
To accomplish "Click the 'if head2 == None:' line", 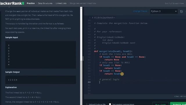I will (x=110, y=71).
